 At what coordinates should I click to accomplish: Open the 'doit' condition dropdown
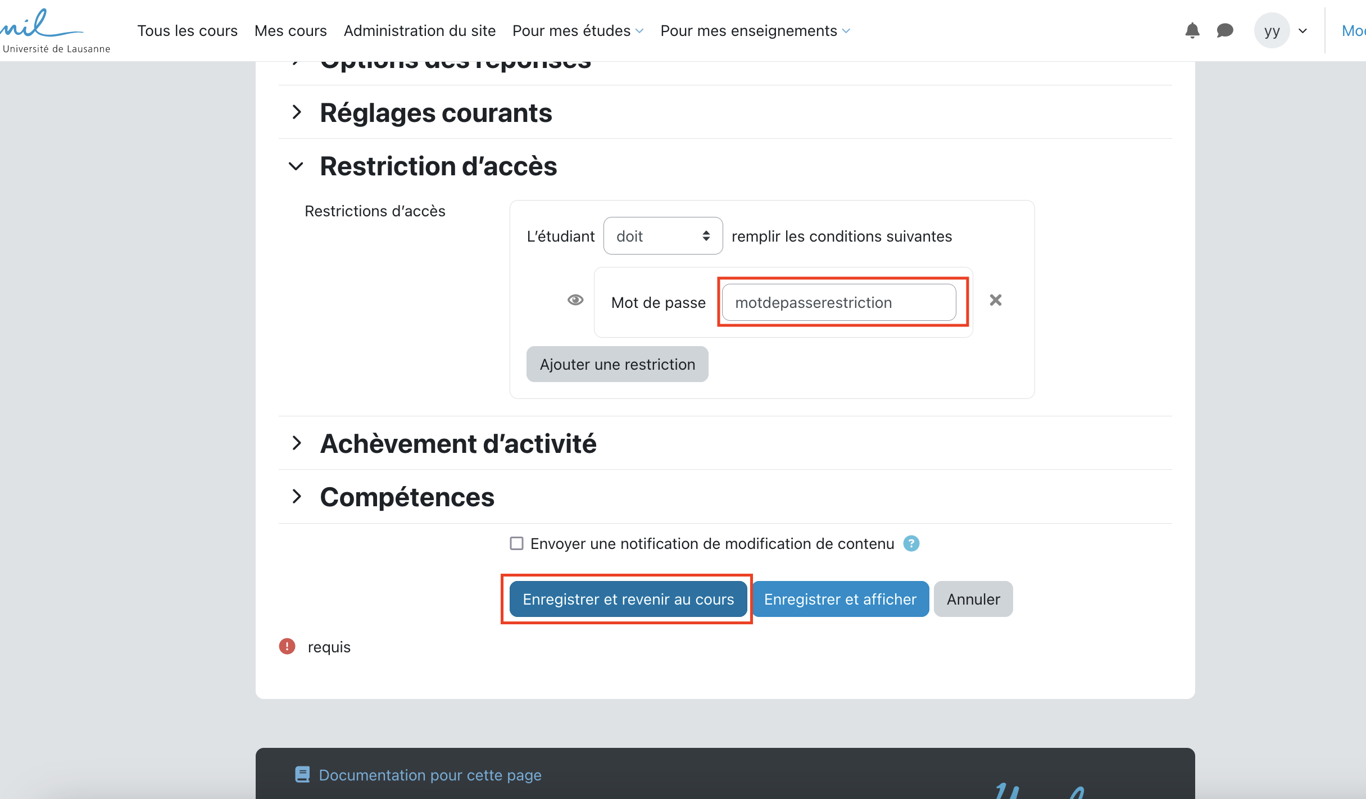point(662,236)
